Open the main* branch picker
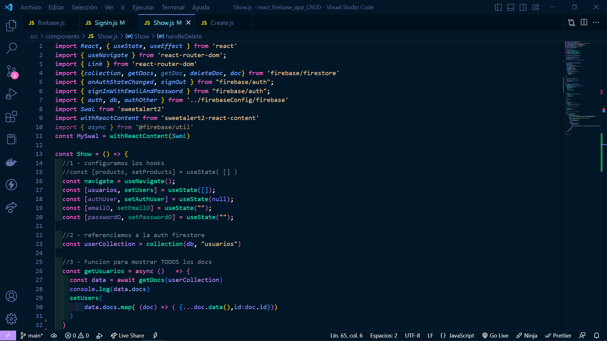The height and width of the screenshot is (341, 607). 31,336
